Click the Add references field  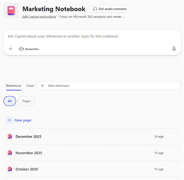(x=109, y=86)
